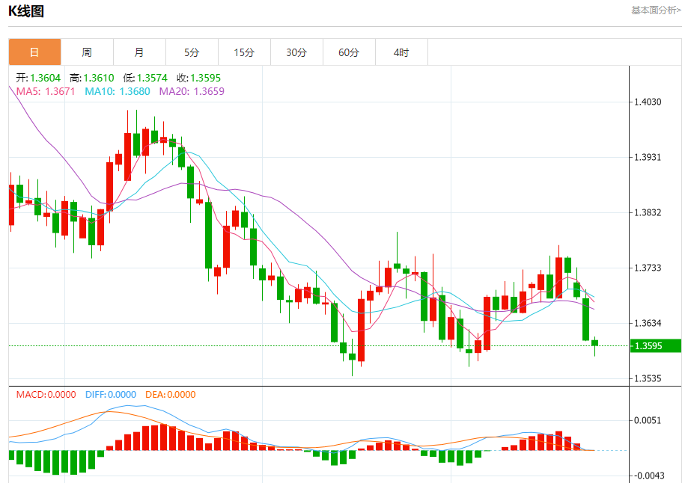Click the opening price 1.3604
The width and height of the screenshot is (685, 483).
click(45, 78)
